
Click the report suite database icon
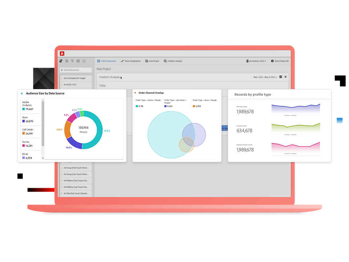coord(247,61)
